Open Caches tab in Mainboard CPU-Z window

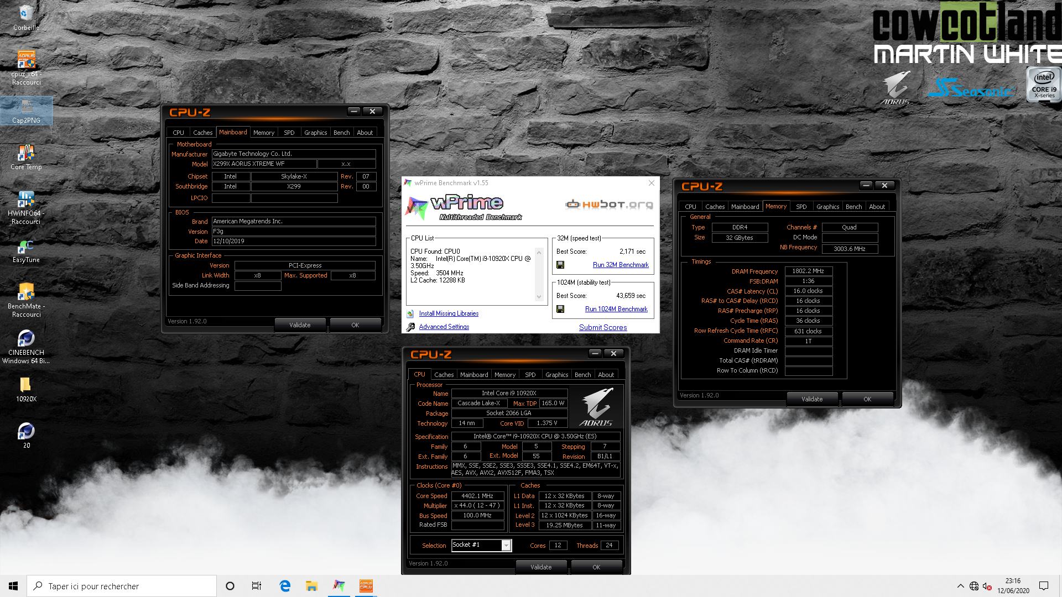coord(202,133)
